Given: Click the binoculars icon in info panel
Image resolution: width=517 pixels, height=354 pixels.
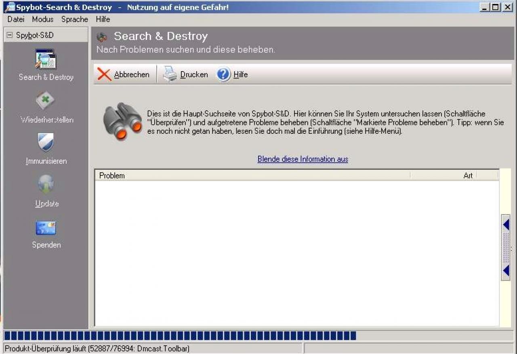Looking at the screenshot, I should (x=123, y=121).
